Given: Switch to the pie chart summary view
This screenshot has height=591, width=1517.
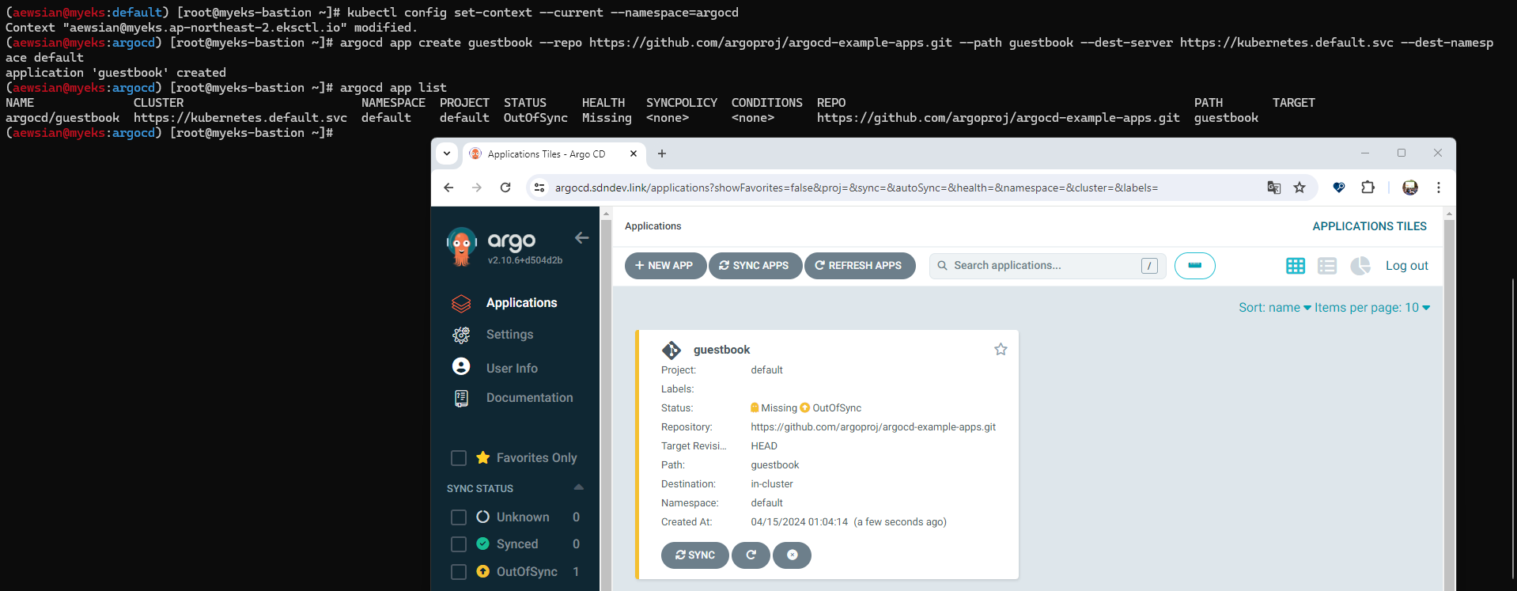Looking at the screenshot, I should click(1360, 266).
